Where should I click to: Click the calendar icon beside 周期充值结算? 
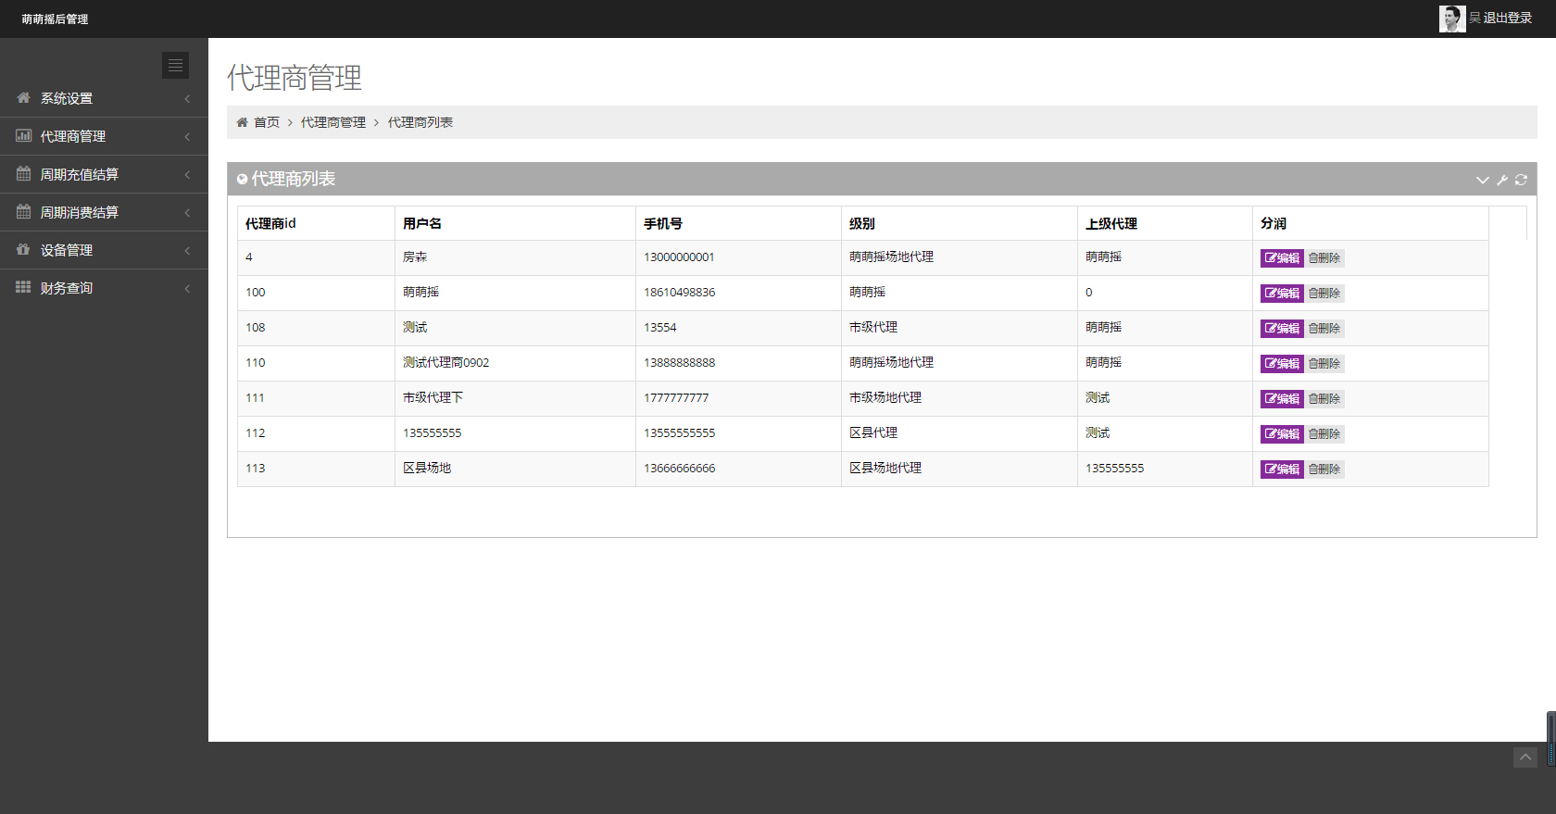pos(23,173)
